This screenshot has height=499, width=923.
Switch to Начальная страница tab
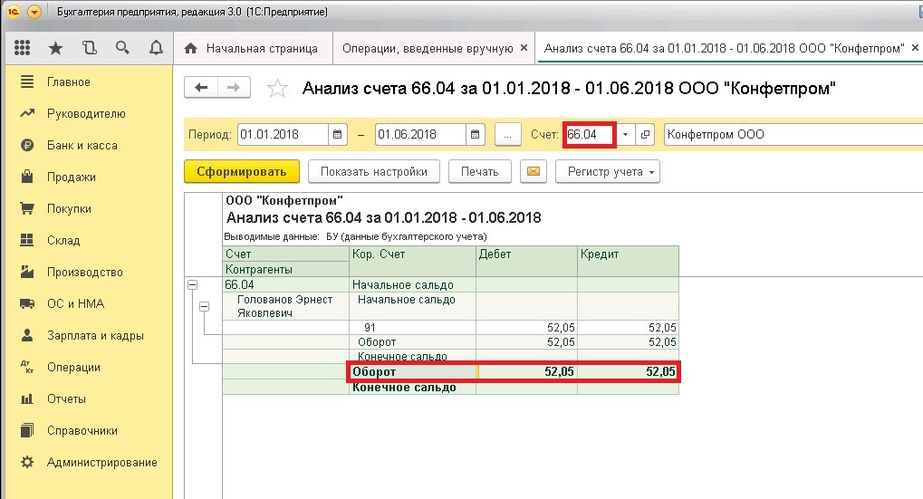pyautogui.click(x=253, y=48)
